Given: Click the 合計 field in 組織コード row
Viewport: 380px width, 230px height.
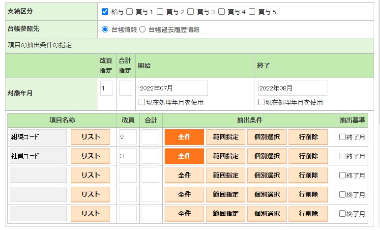Looking at the screenshot, I should tap(150, 137).
